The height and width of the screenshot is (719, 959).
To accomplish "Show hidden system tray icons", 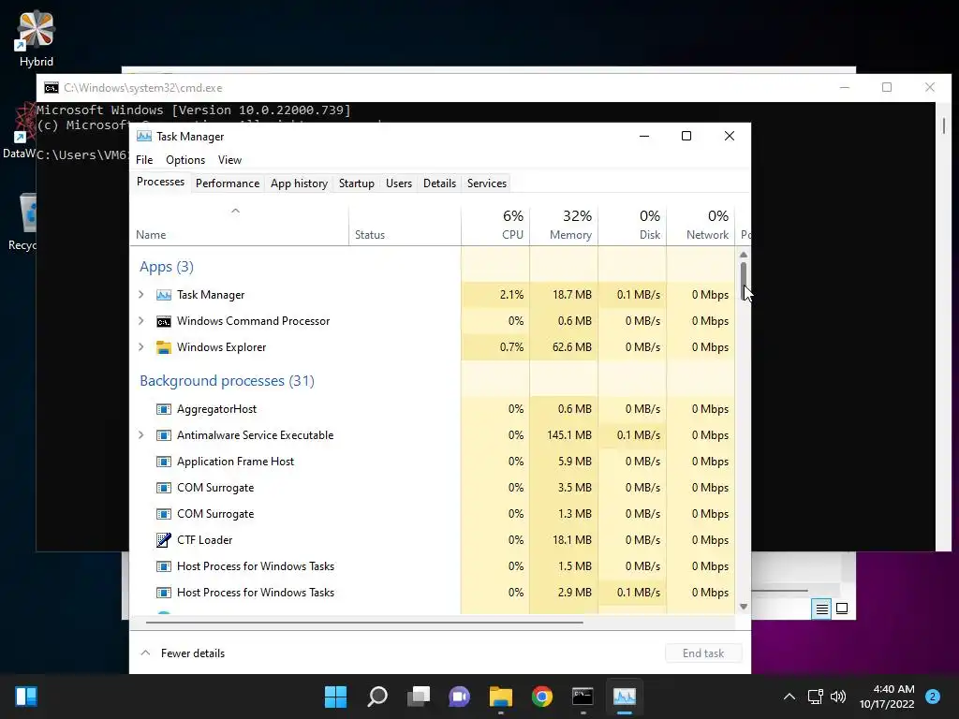I will click(789, 697).
